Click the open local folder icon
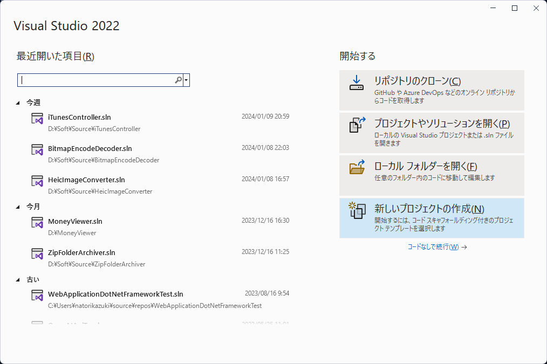The width and height of the screenshot is (547, 364). 357,168
